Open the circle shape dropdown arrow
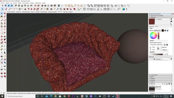 [22, 9]
